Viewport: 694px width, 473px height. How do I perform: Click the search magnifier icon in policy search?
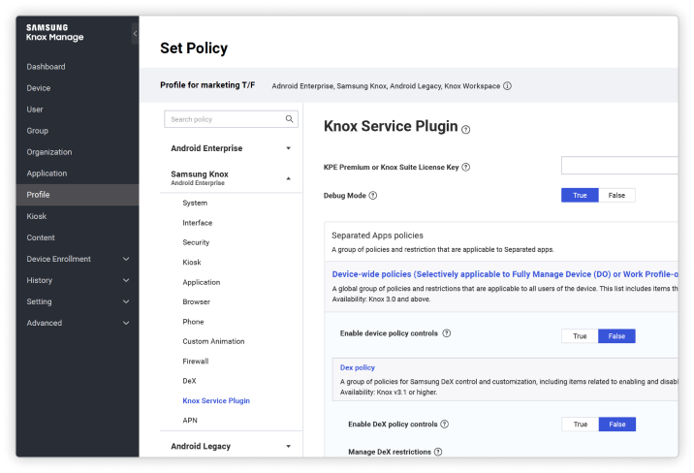coord(289,119)
